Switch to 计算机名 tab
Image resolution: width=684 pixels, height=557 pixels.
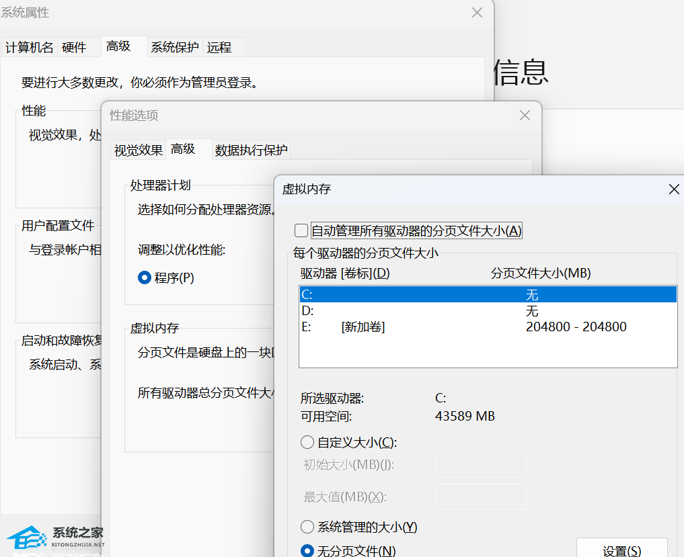point(30,47)
